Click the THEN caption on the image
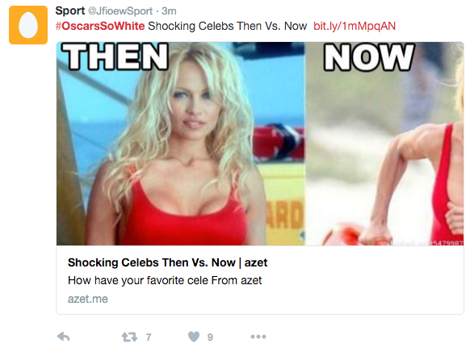 115,57
